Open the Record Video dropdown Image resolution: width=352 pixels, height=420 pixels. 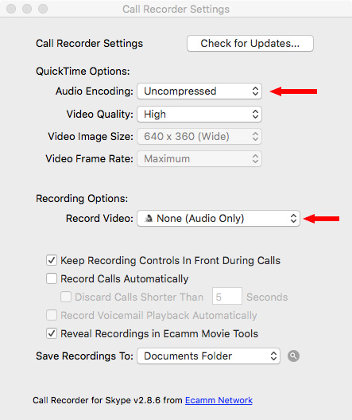pos(219,218)
